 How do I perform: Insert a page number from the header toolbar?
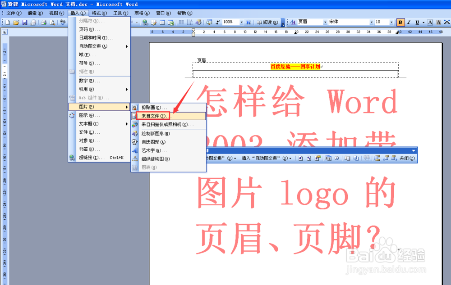pyautogui.click(x=300, y=158)
